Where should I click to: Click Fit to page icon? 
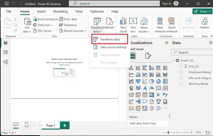pos(208,132)
